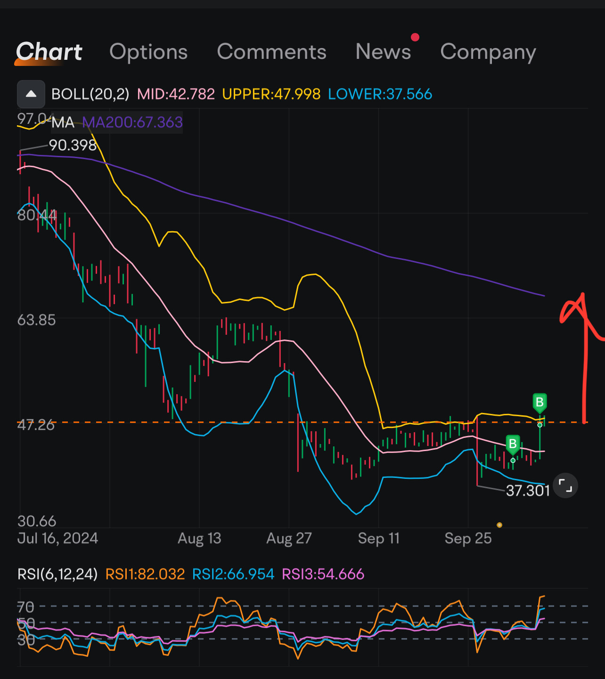This screenshot has width=605, height=679.
Task: Select the Company tab
Action: point(488,53)
